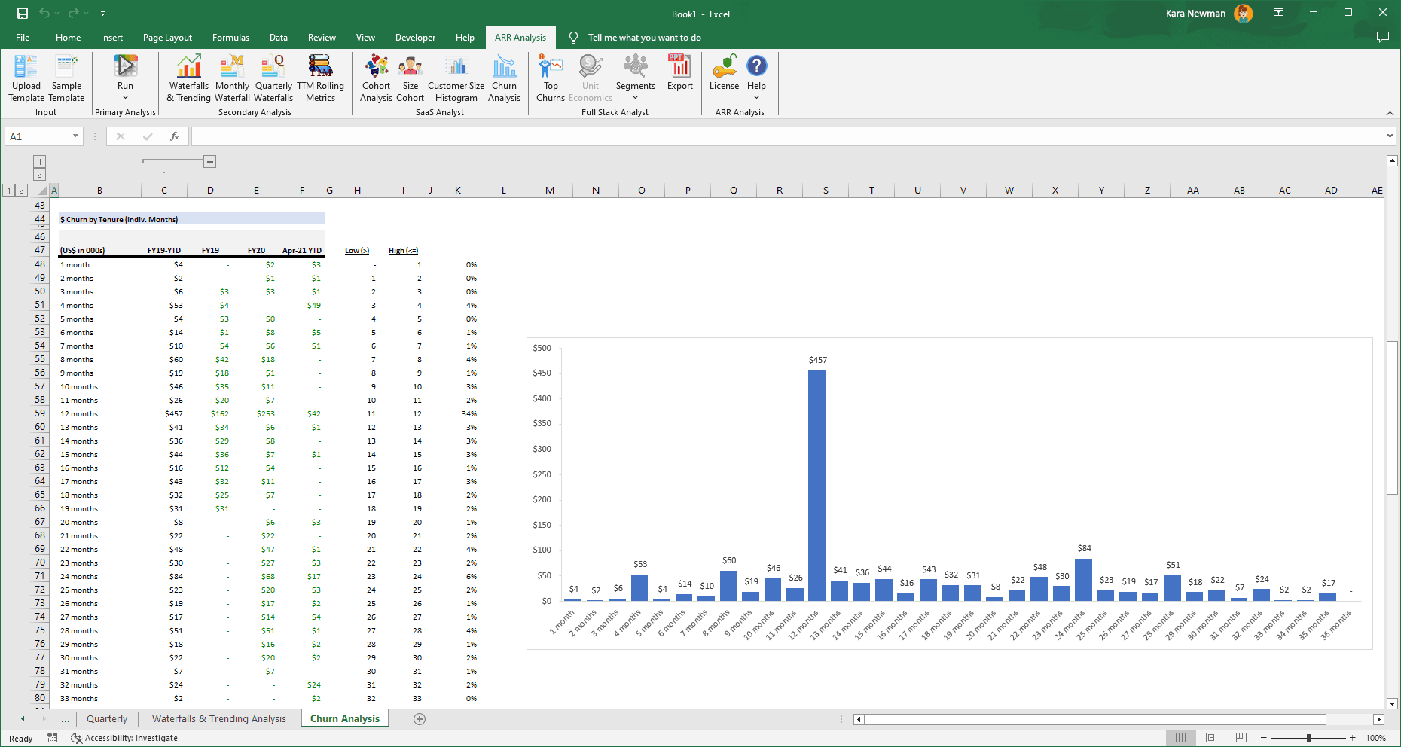Switch to the Developer tab
Screen dimensions: 1401x747
(x=415, y=37)
